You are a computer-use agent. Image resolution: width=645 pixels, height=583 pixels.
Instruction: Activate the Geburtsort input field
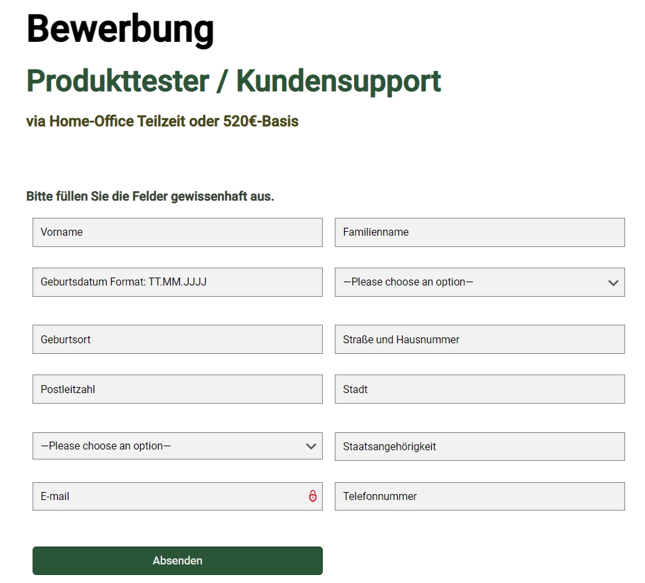pos(177,339)
